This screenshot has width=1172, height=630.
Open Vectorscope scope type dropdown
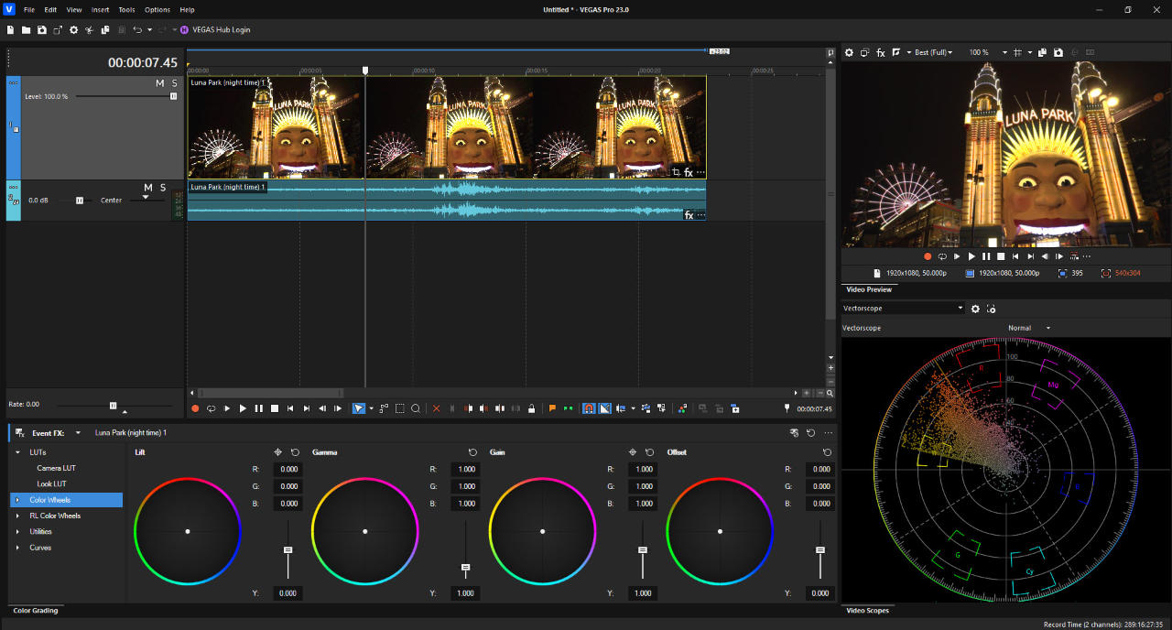pos(903,309)
